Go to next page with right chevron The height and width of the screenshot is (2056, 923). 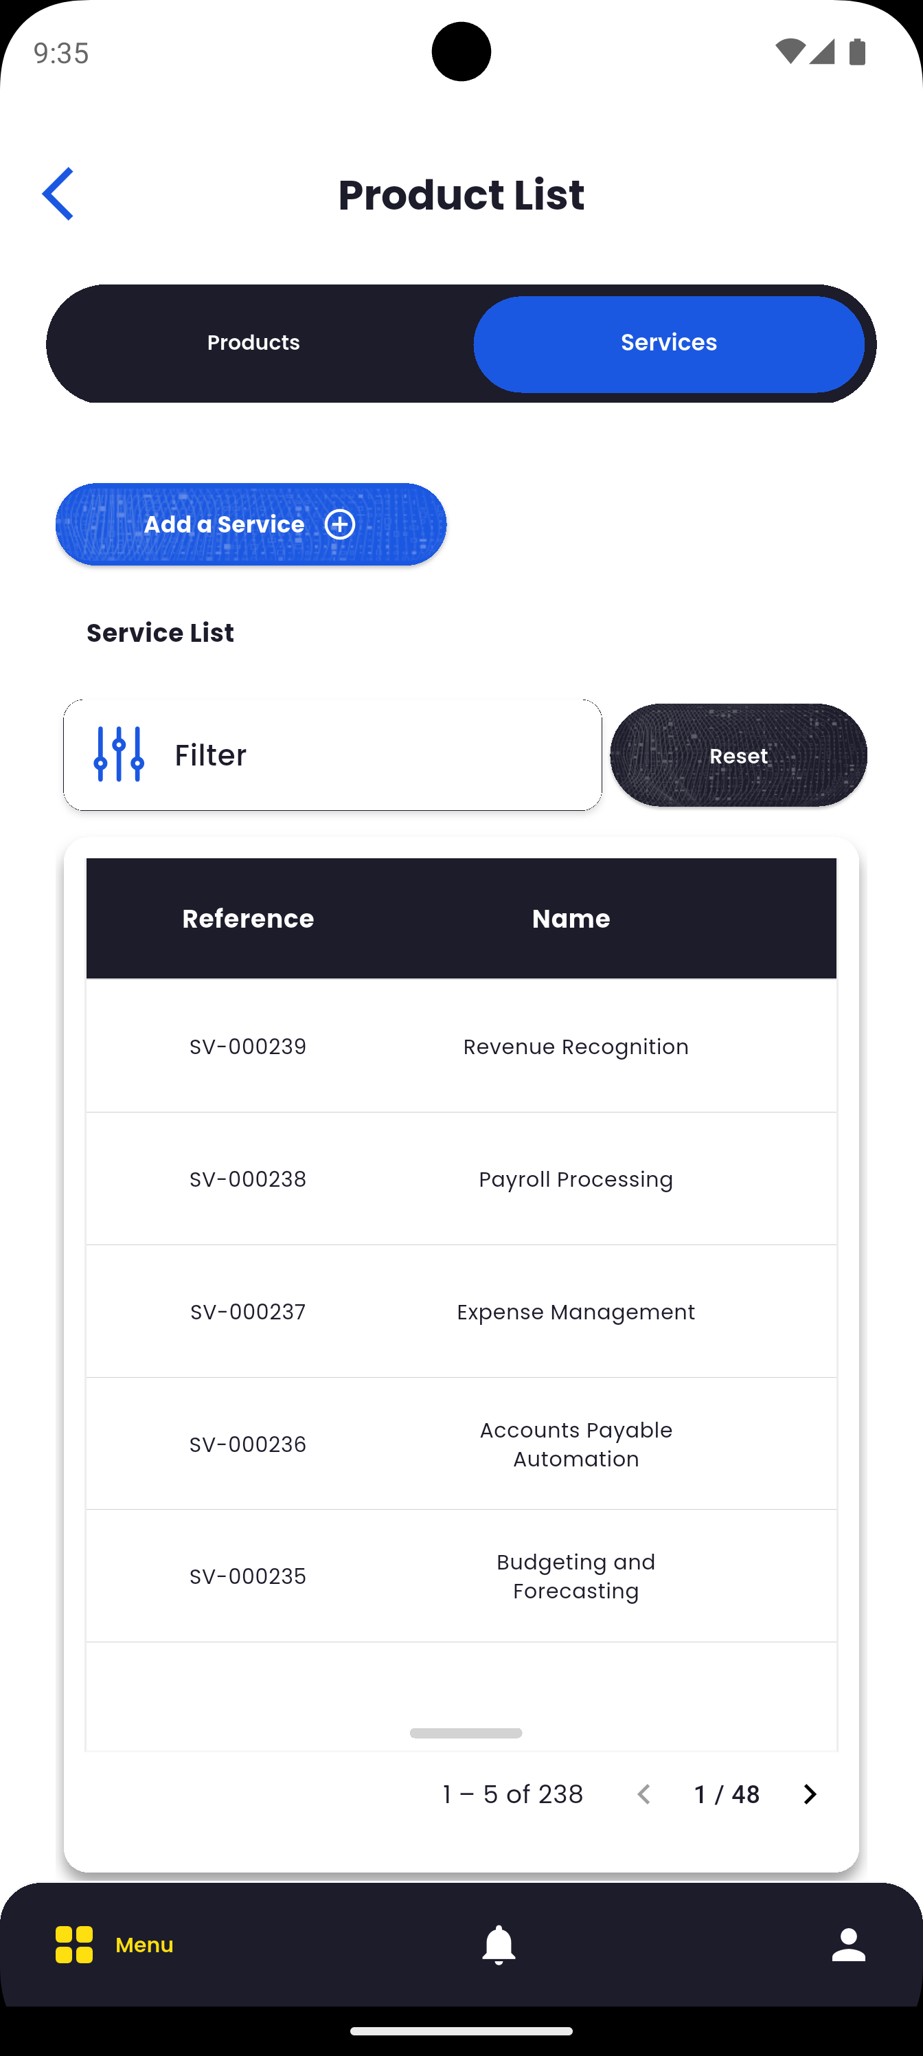coord(810,1794)
